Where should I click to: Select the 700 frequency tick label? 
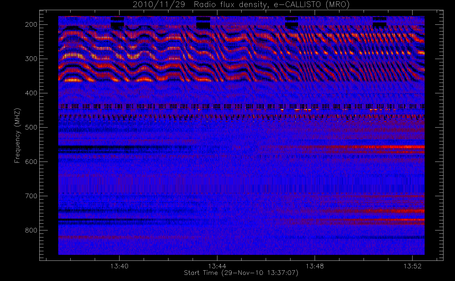click(x=31, y=196)
